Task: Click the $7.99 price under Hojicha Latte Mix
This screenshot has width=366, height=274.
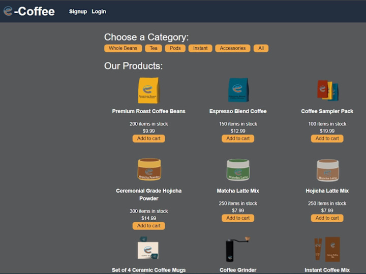Action: 327,211
